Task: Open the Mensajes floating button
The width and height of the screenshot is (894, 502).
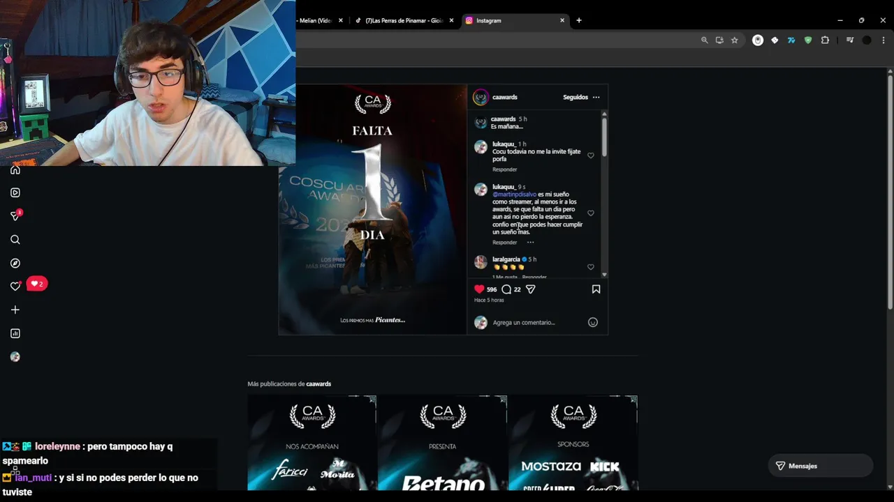Action: point(821,466)
